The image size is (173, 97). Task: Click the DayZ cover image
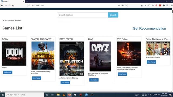pyautogui.click(x=100, y=56)
